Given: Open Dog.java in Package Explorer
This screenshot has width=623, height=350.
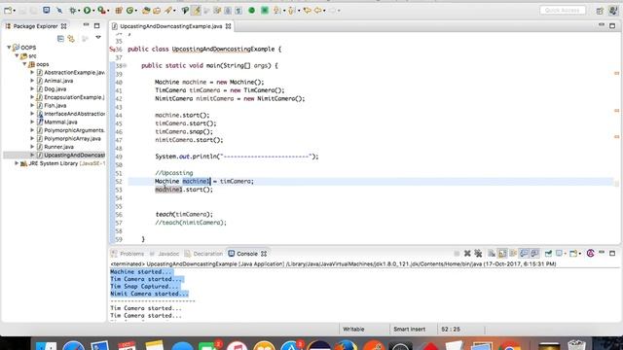Looking at the screenshot, I should point(55,88).
